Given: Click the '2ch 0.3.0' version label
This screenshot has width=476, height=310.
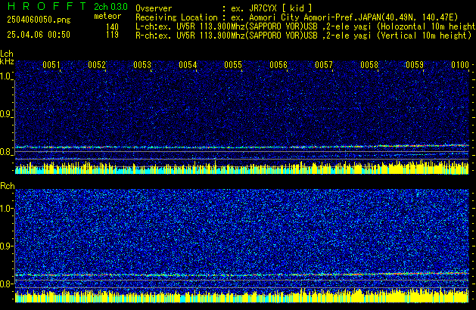Looking at the screenshot, I should point(110,7).
